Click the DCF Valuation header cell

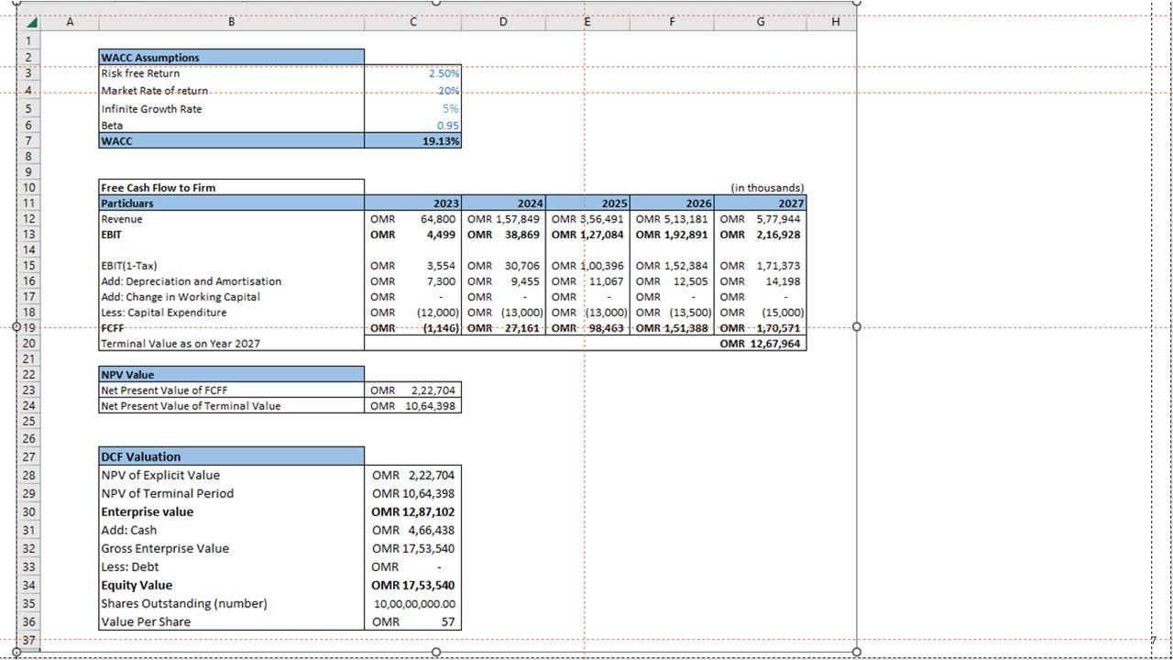tap(231, 456)
